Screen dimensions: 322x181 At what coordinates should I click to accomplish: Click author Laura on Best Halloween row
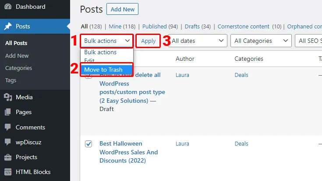[182, 144]
